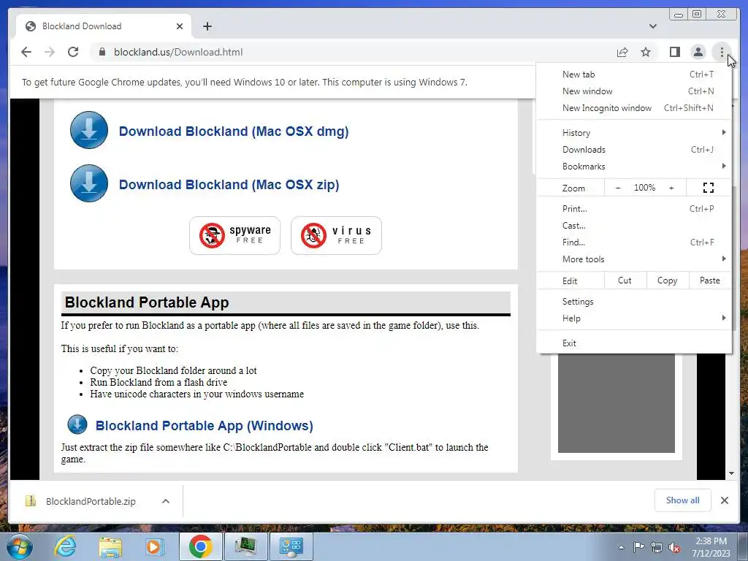Open Download Blockland (Mac OSX dmg) link
The height and width of the screenshot is (561, 748).
coord(234,131)
